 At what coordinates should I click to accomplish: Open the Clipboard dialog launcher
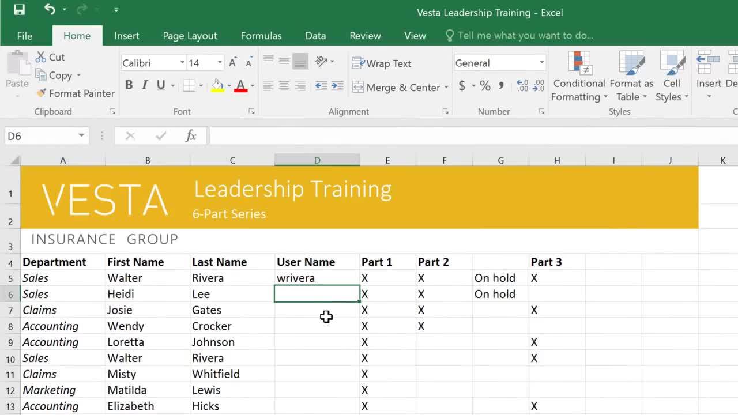(x=112, y=111)
